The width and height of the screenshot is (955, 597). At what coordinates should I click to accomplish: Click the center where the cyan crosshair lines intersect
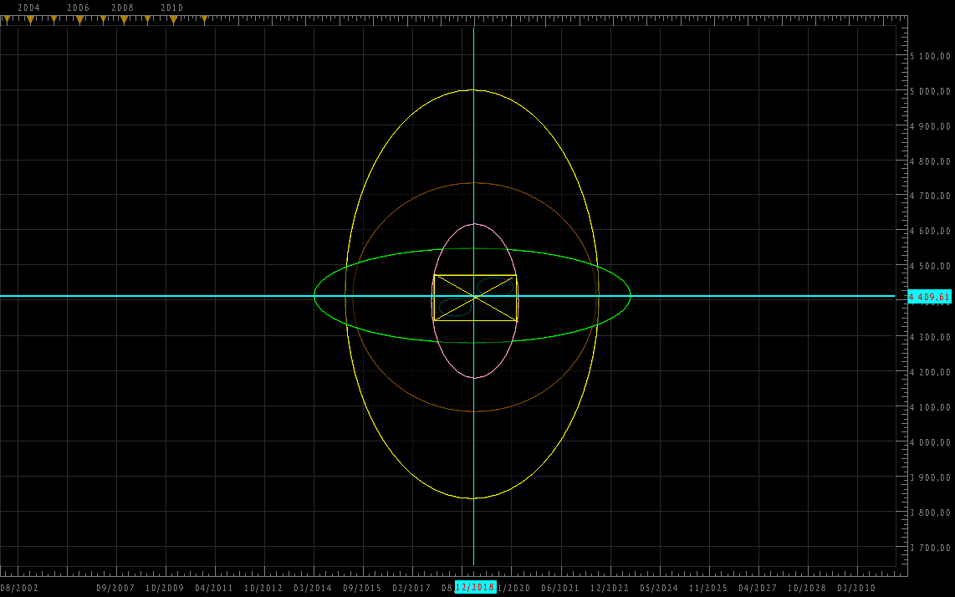click(x=474, y=296)
